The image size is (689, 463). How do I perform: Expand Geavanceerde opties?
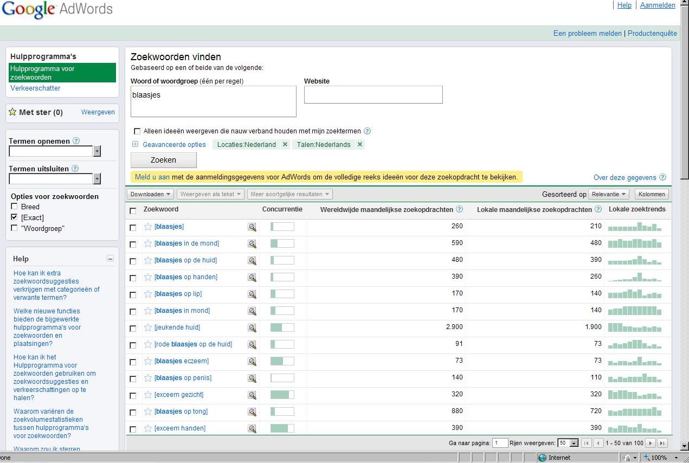[169, 145]
